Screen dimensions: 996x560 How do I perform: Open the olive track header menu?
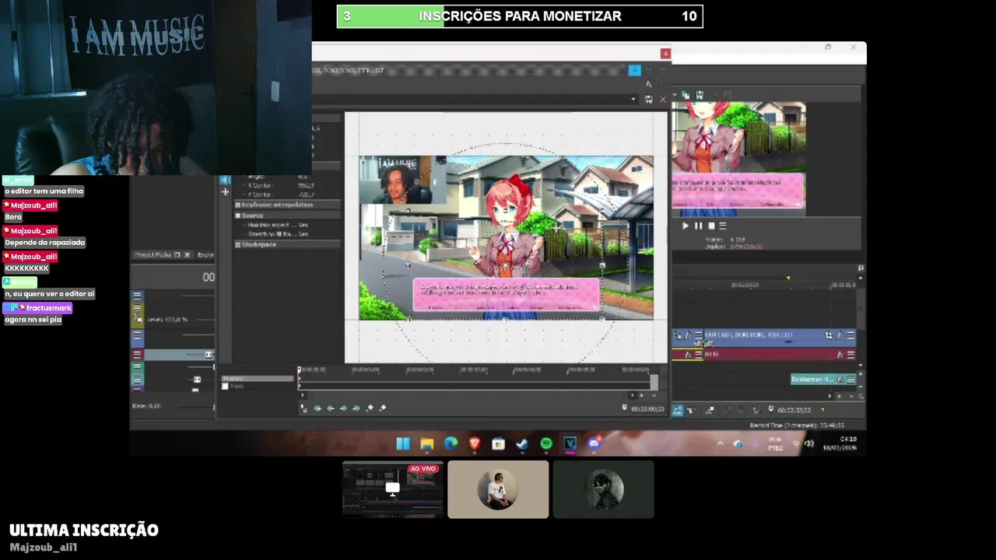pos(137,308)
